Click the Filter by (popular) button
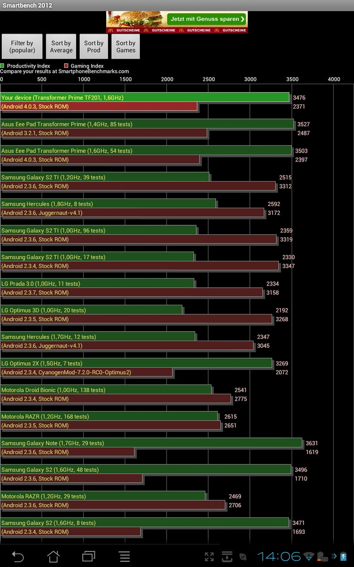354x567 pixels. tap(22, 46)
